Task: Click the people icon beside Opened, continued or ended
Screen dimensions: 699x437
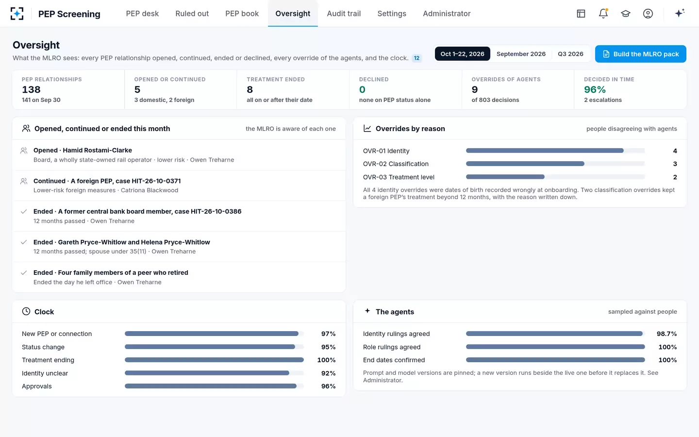Action: coord(26,128)
